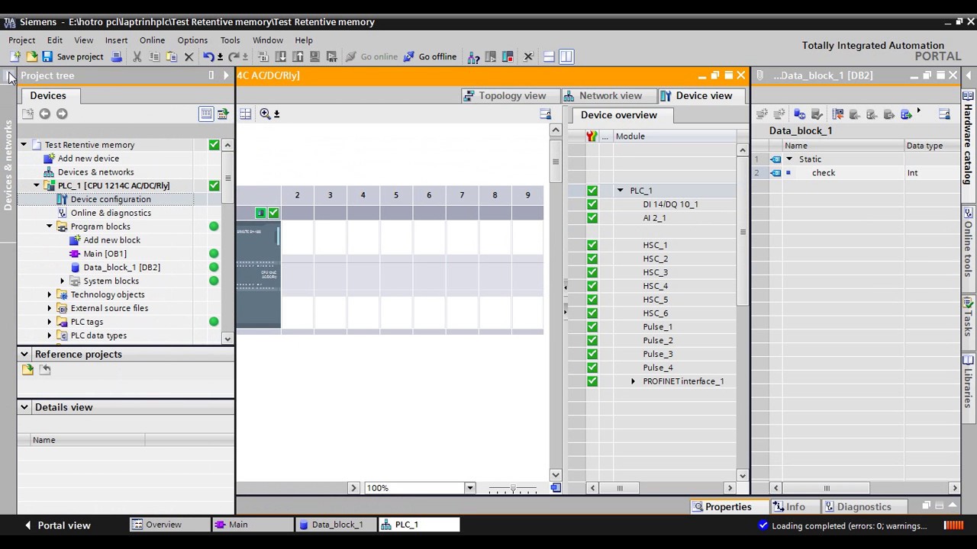Click the Copy icon in the toolbar
This screenshot has width=977, height=549.
(154, 56)
